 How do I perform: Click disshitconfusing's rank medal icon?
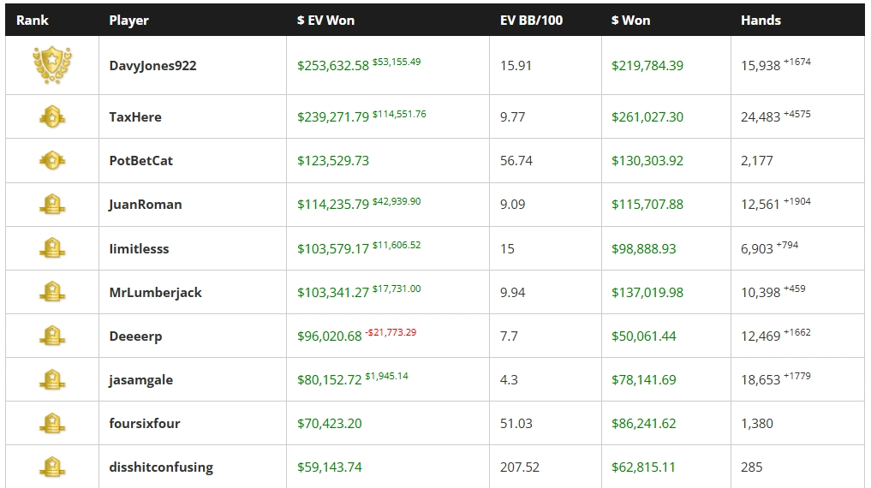pyautogui.click(x=52, y=467)
